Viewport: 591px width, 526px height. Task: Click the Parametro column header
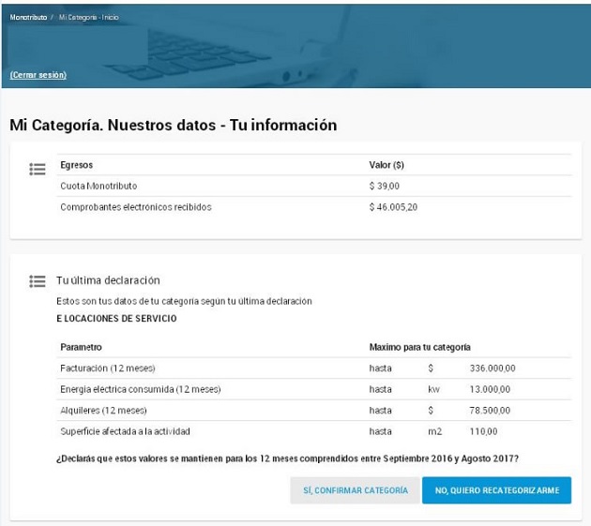point(81,347)
